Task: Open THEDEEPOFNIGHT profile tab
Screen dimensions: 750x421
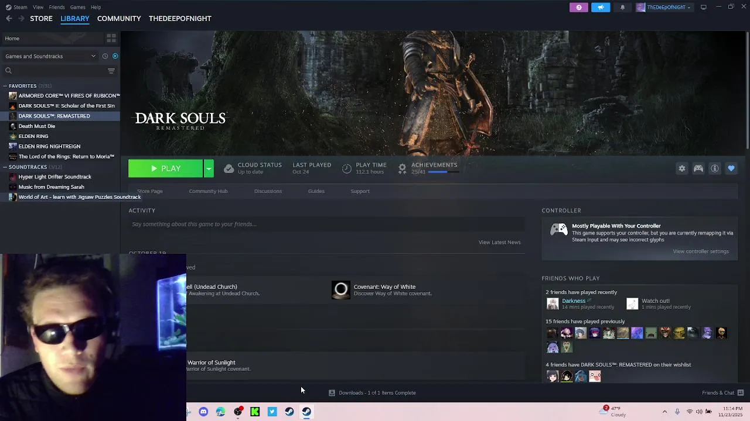Action: point(180,19)
